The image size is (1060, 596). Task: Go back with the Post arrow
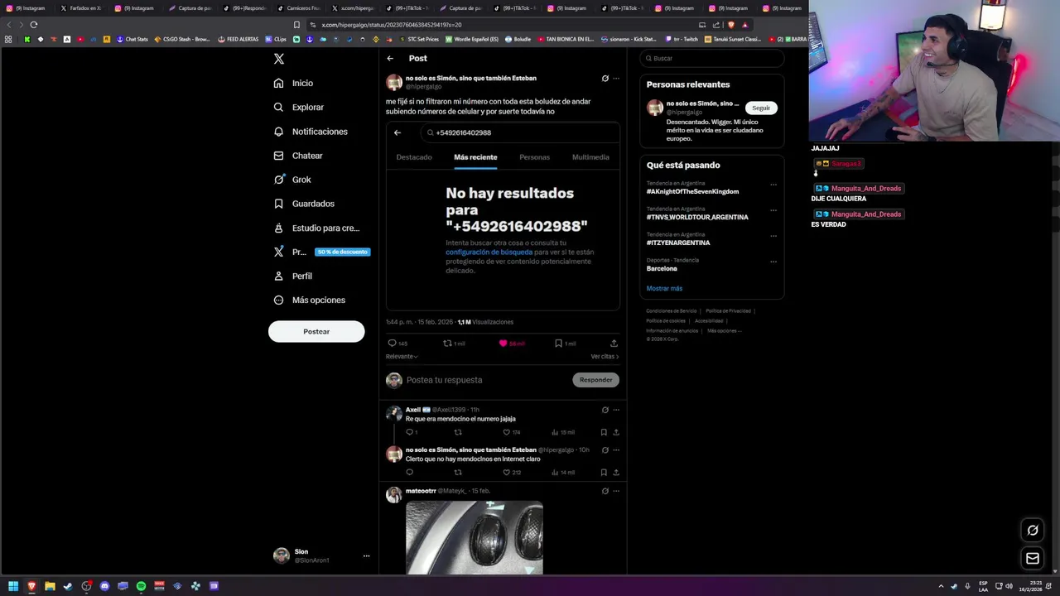pyautogui.click(x=390, y=58)
